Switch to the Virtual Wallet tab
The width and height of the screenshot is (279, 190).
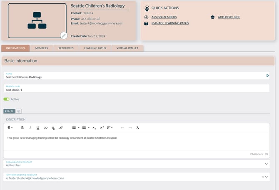(x=127, y=48)
